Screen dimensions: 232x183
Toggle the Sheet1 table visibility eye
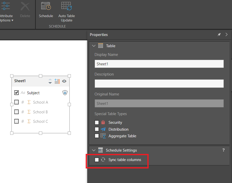pos(64,81)
